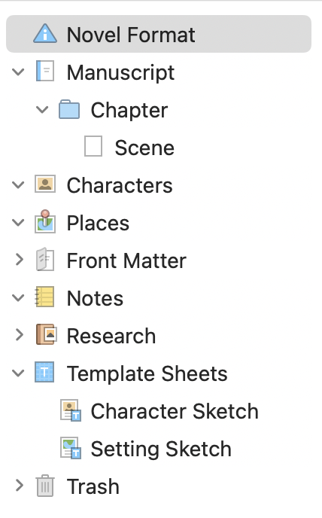Click the Scene blank page icon

(93, 146)
